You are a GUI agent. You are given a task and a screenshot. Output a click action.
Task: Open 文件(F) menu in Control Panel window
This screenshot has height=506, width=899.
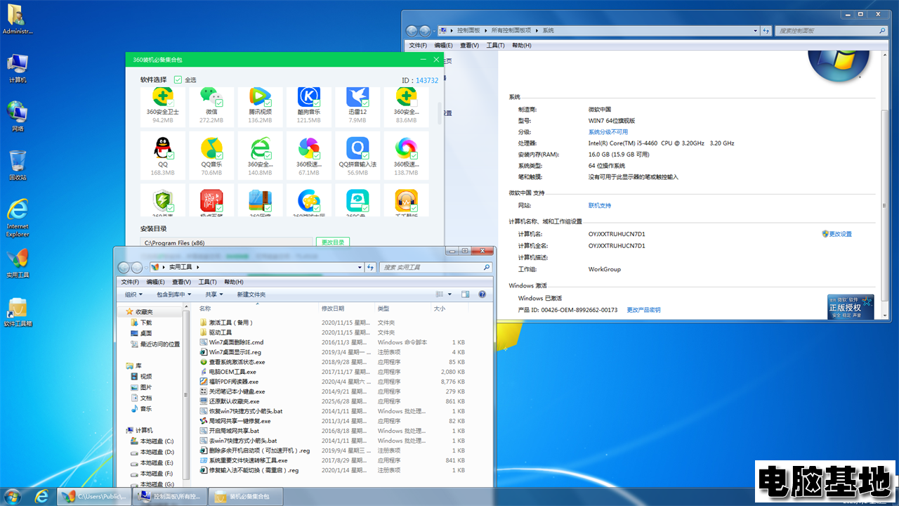tap(418, 45)
